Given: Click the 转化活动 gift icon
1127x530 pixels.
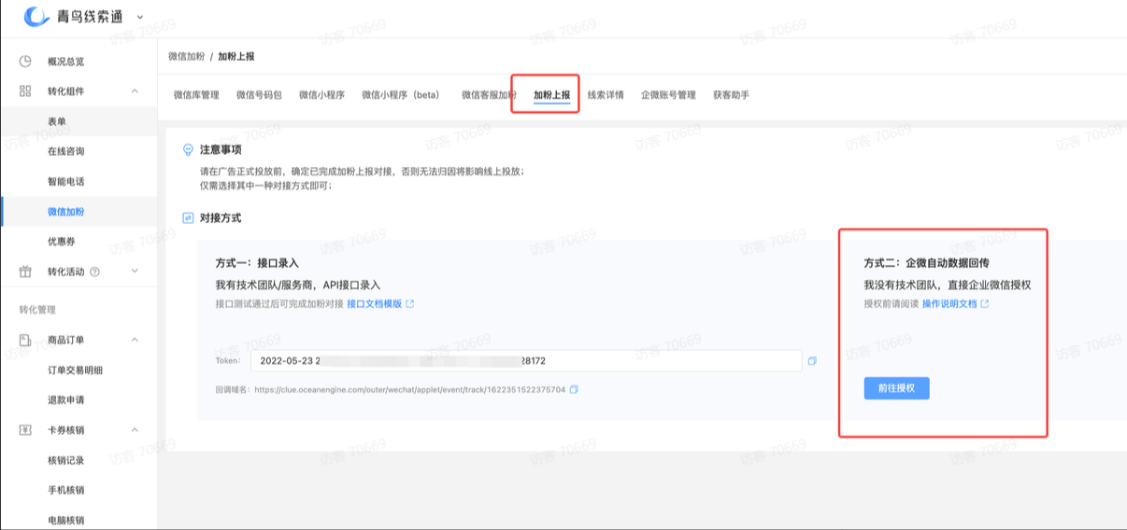Looking at the screenshot, I should pyautogui.click(x=25, y=272).
